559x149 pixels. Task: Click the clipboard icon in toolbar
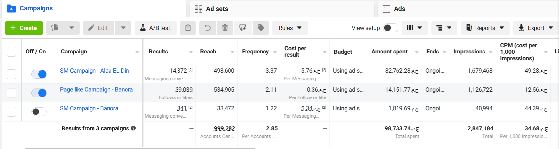point(188,28)
